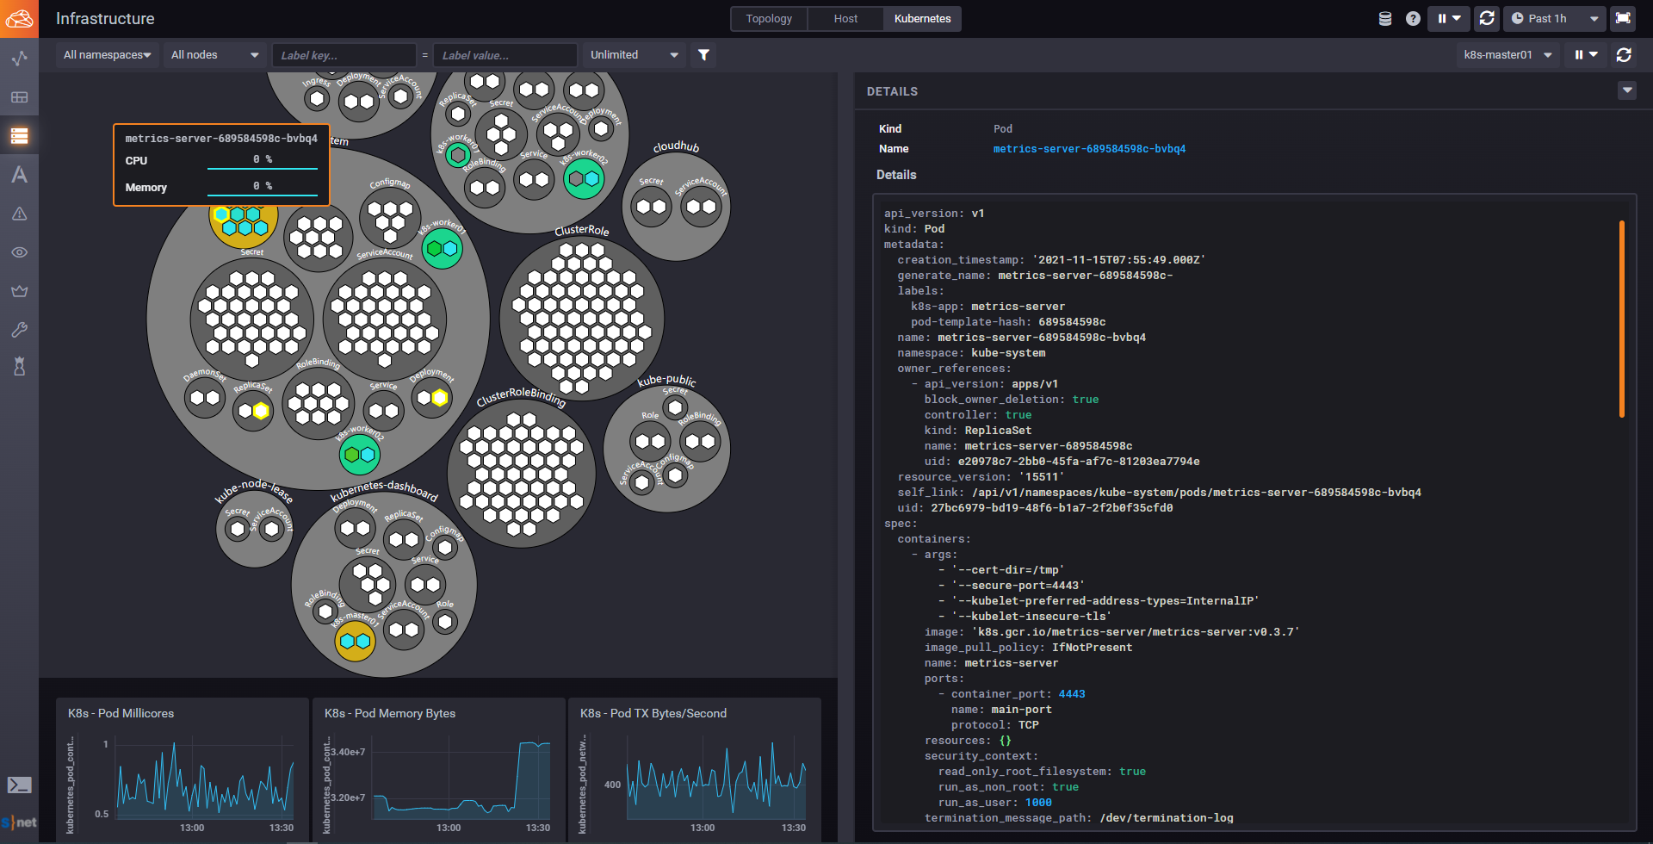This screenshot has width=1653, height=844.
Task: Open the ClusterRole circle group
Action: (582, 318)
